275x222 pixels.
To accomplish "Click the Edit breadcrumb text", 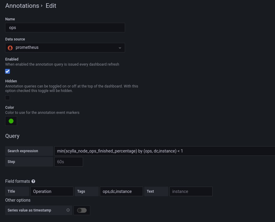I will [51, 6].
